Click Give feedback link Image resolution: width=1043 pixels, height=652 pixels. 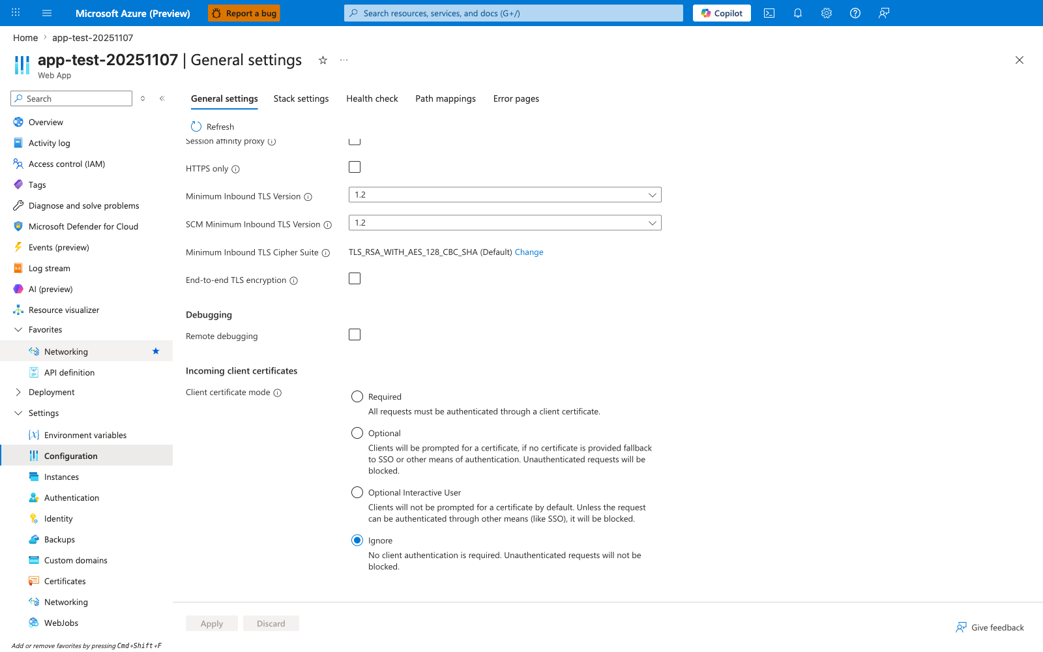point(990,627)
